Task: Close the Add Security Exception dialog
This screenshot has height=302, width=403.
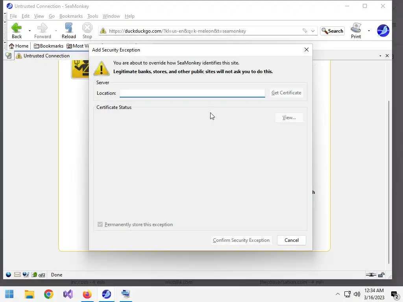Action: click(306, 50)
